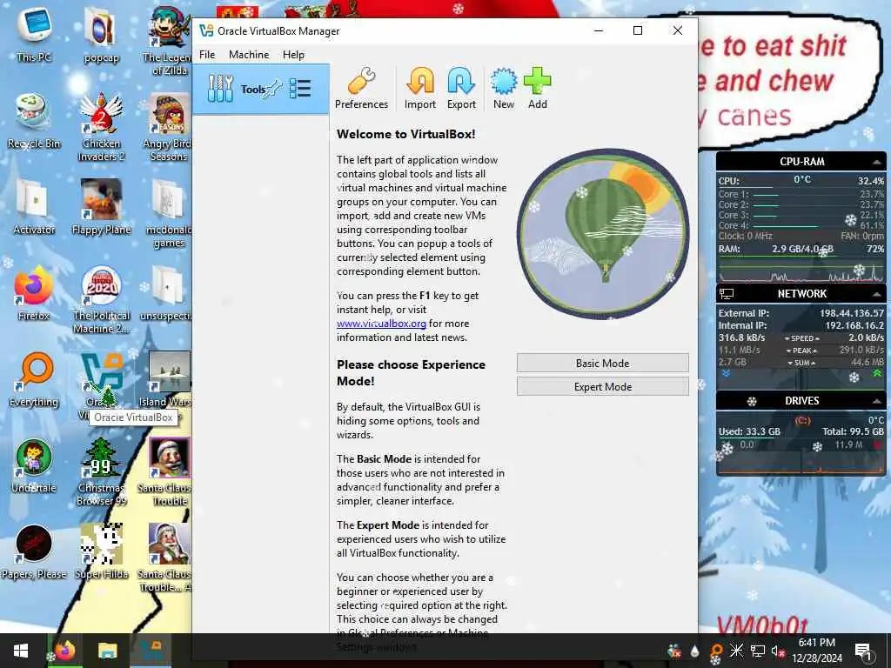The height and width of the screenshot is (668, 891).
Task: Open the Tools list menu icon
Action: [300, 89]
